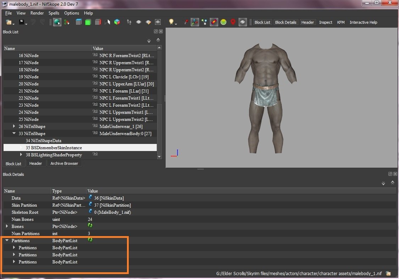The width and height of the screenshot is (399, 279).
Task: Toggle the axes display button
Action: pyautogui.click(x=195, y=22)
